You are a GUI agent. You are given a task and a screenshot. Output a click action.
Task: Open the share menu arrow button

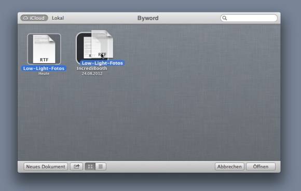tap(76, 167)
